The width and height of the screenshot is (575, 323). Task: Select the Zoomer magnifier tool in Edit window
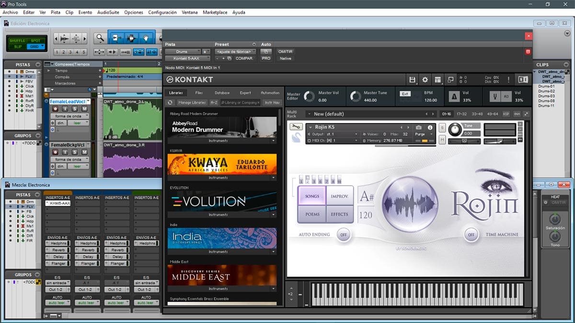[x=99, y=38]
